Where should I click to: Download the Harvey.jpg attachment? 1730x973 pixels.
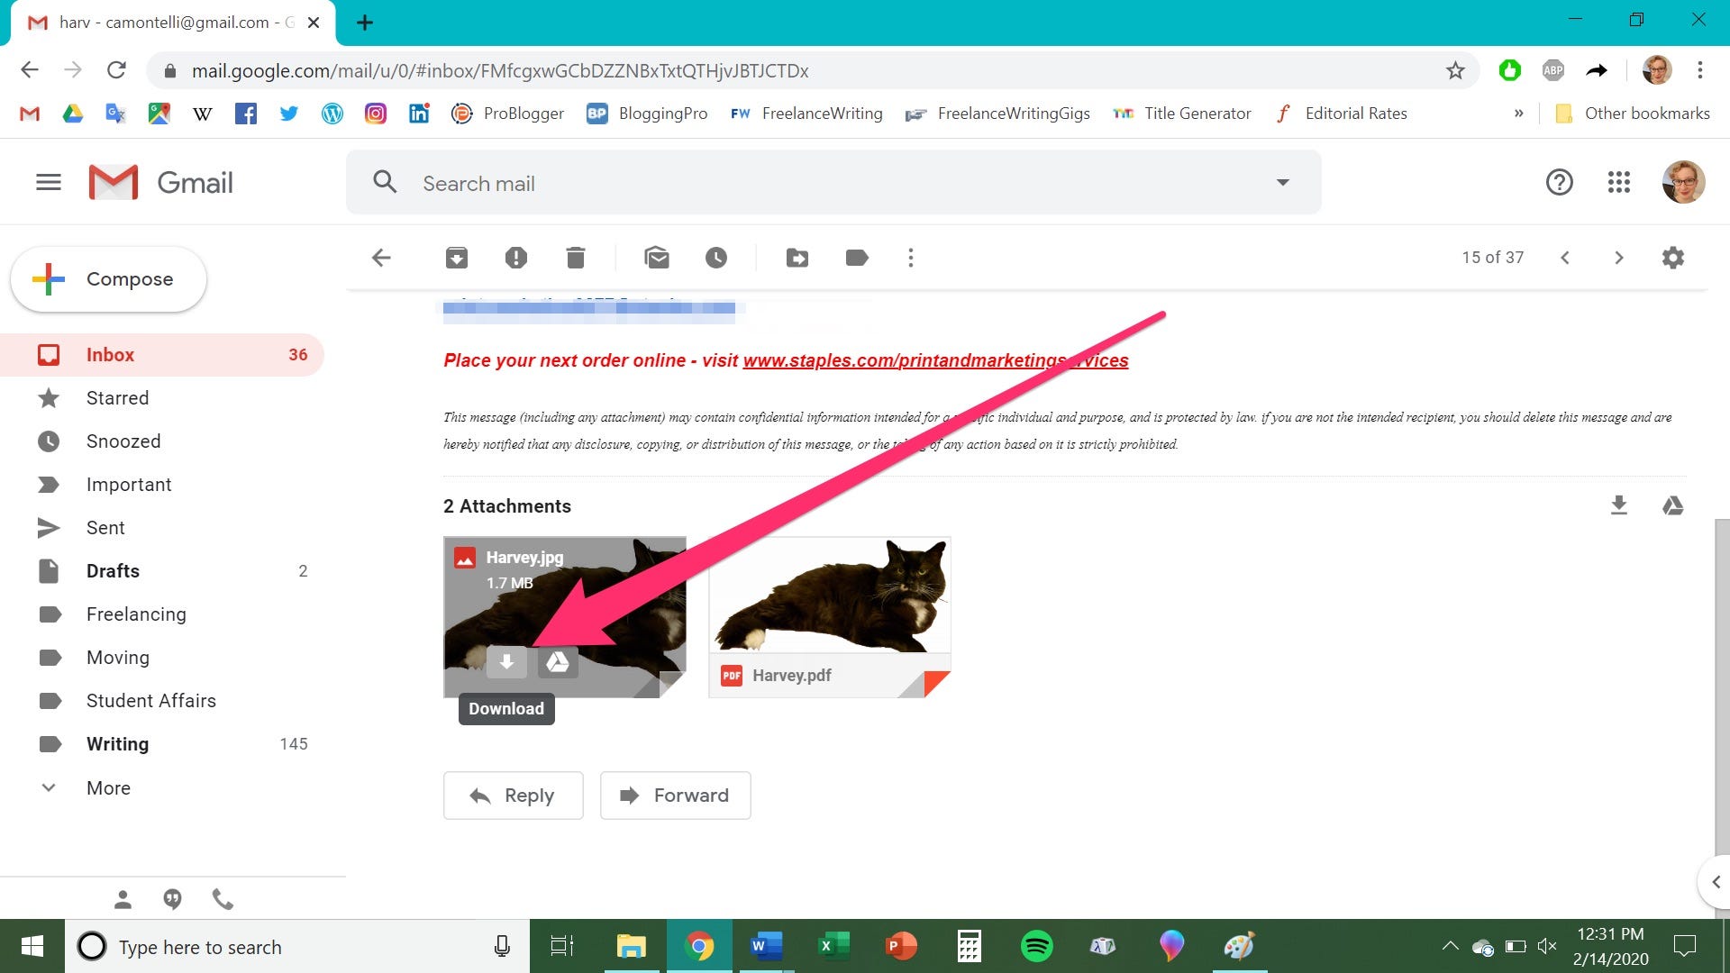coord(506,662)
